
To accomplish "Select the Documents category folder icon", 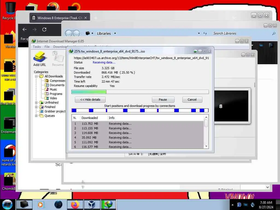I will [47, 85].
